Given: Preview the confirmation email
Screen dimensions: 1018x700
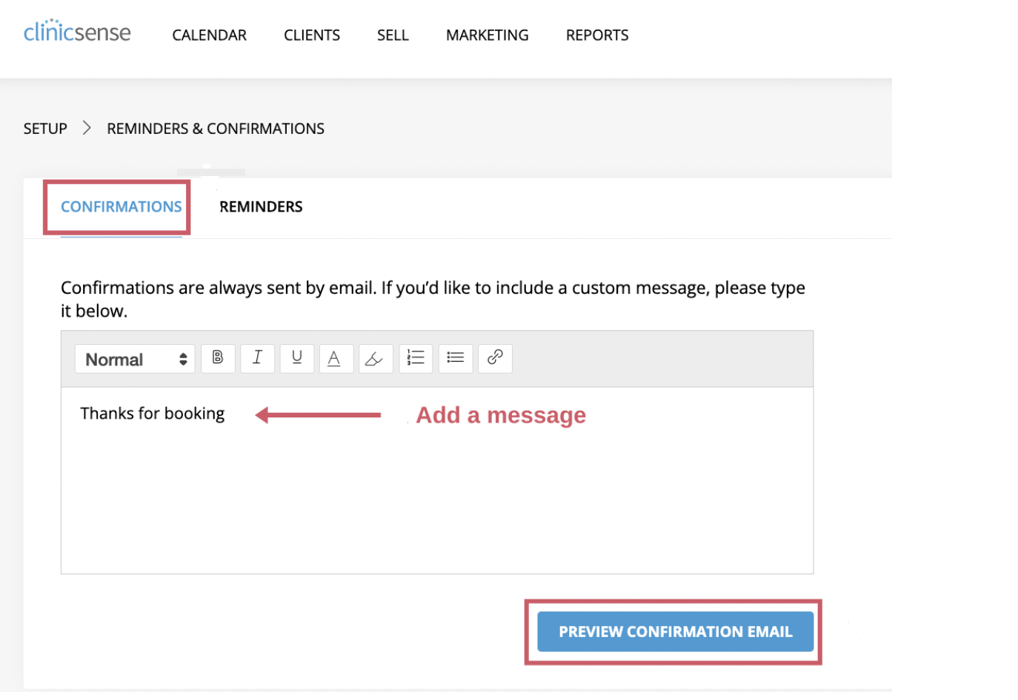Looking at the screenshot, I should [x=675, y=632].
